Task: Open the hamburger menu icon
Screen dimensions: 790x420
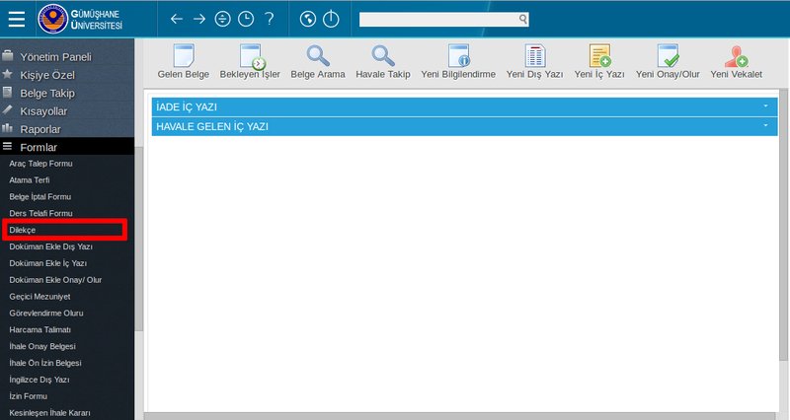Action: tap(16, 19)
